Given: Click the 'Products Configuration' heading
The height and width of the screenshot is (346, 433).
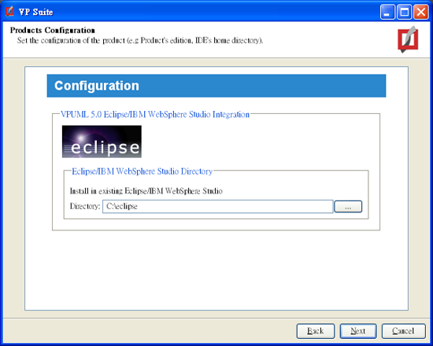Looking at the screenshot, I should click(53, 30).
